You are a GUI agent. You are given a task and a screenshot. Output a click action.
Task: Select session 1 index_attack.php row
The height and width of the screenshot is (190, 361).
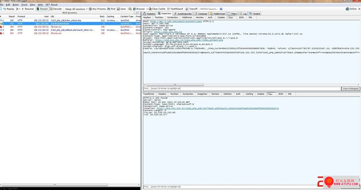[x=70, y=20]
